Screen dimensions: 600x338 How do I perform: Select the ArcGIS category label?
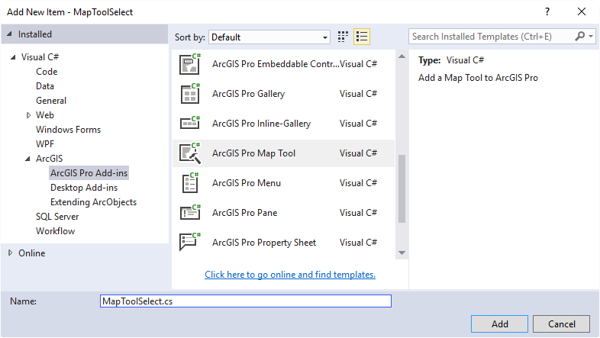tap(49, 159)
